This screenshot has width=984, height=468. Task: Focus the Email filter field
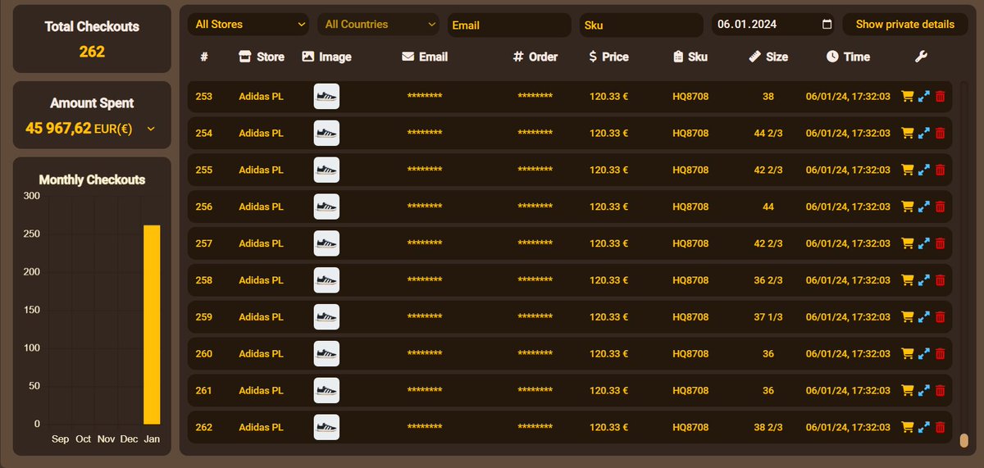509,25
